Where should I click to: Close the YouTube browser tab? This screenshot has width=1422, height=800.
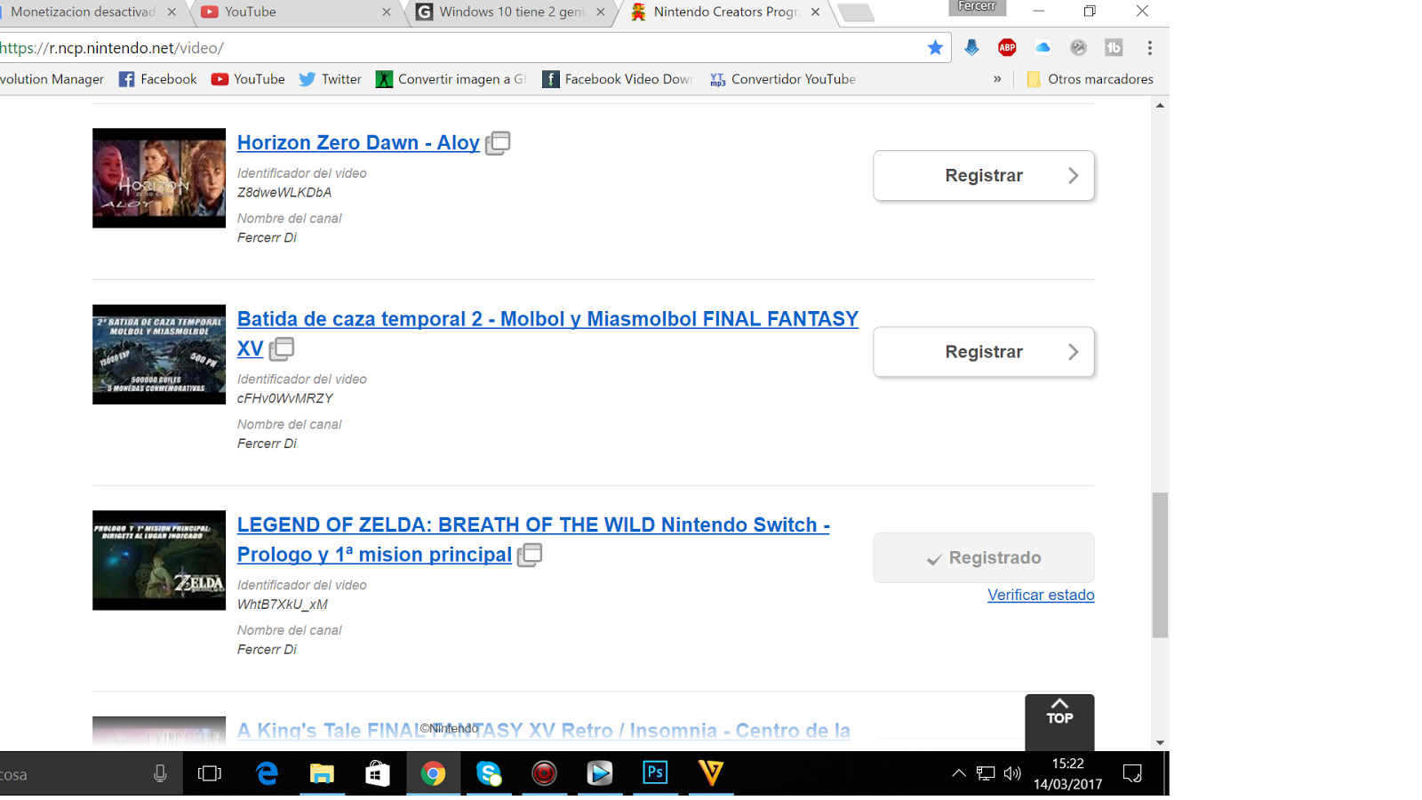(387, 12)
